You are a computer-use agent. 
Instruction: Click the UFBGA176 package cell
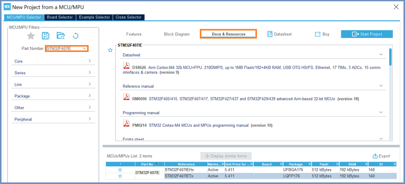click(x=297, y=170)
